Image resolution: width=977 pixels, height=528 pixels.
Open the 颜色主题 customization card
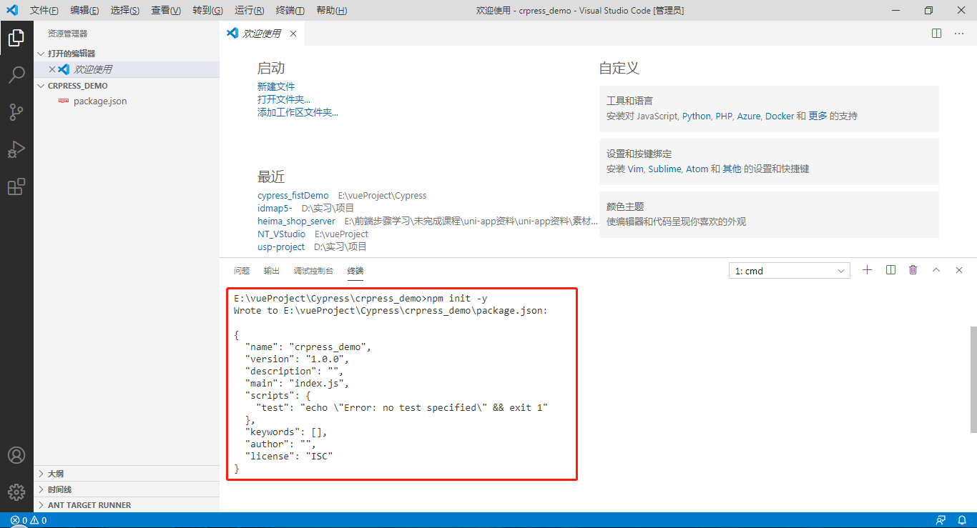click(x=769, y=214)
